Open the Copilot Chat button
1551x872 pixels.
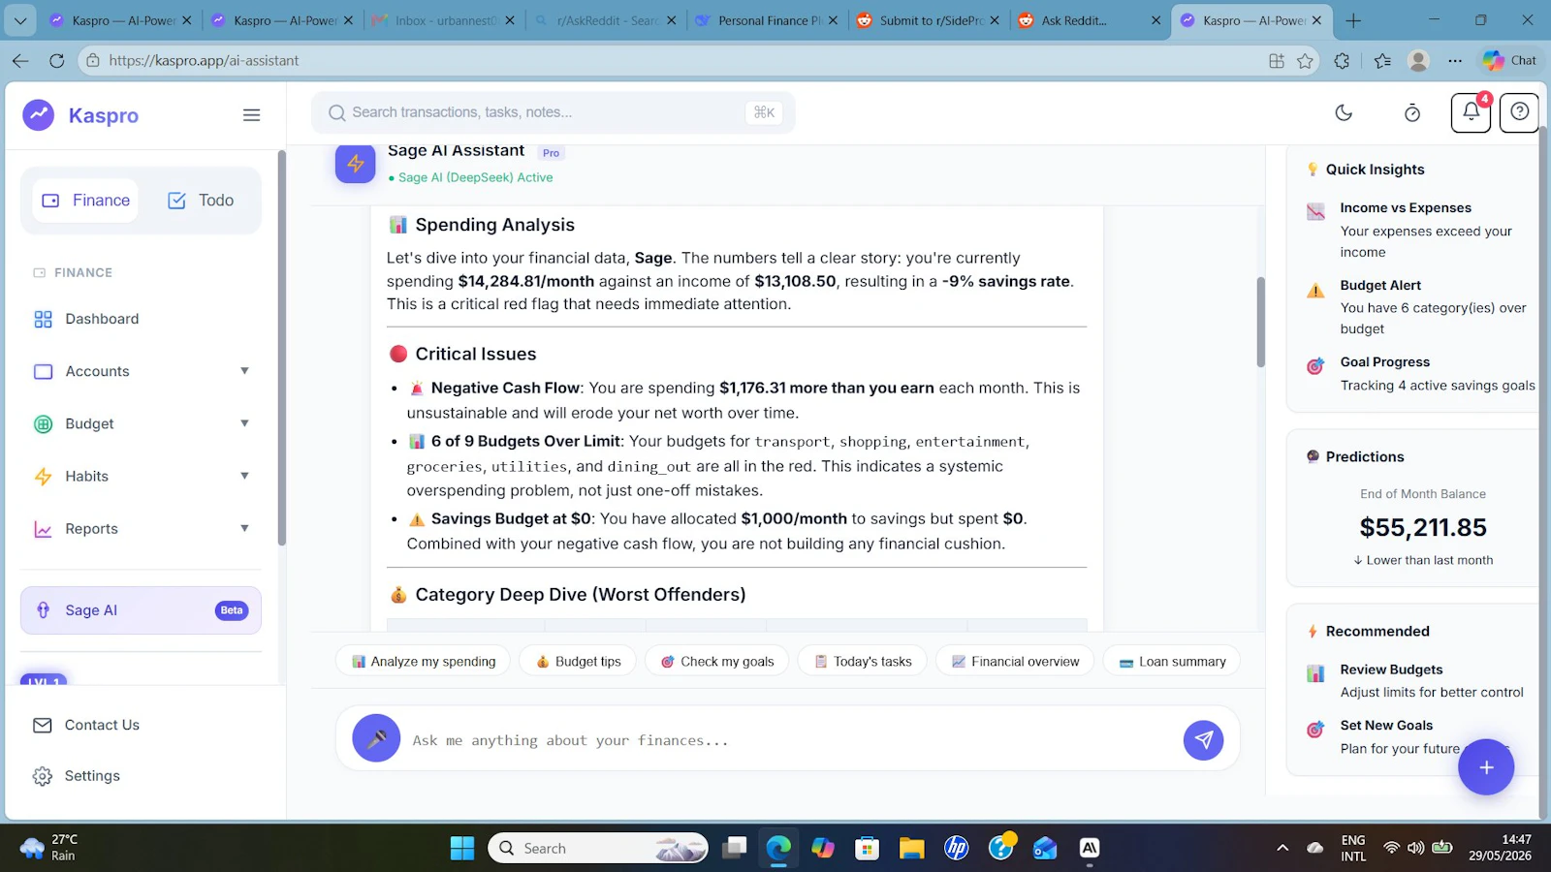[1509, 60]
